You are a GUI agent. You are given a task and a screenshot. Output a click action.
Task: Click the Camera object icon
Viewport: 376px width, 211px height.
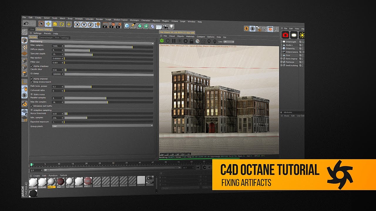(165, 27)
